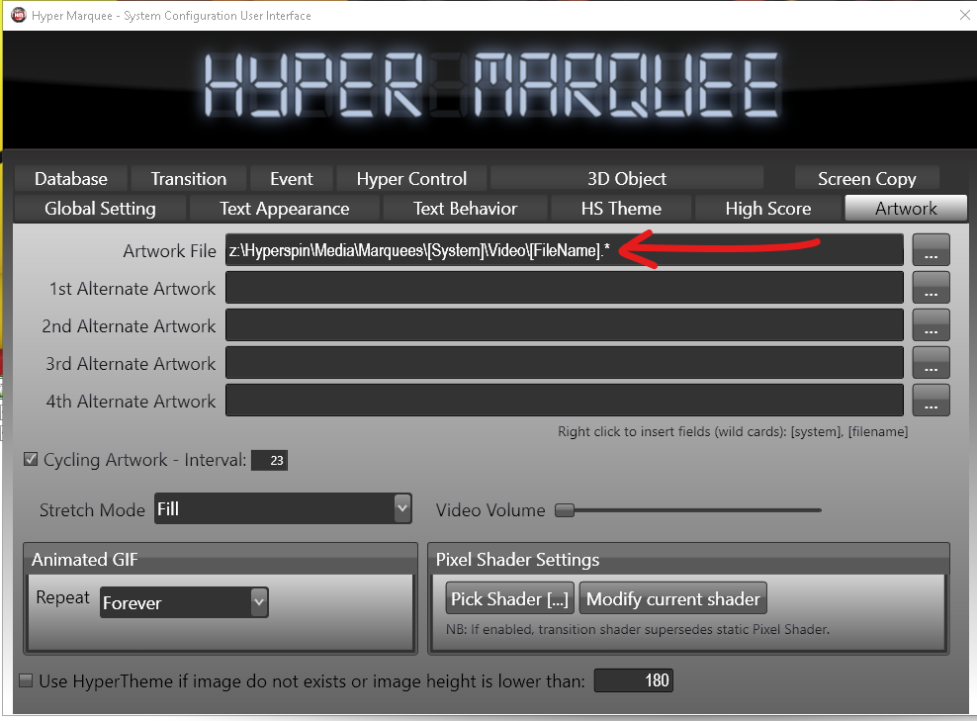This screenshot has width=977, height=721.
Task: Expand the Animated GIF Repeat dropdown arrow
Action: coord(259,602)
